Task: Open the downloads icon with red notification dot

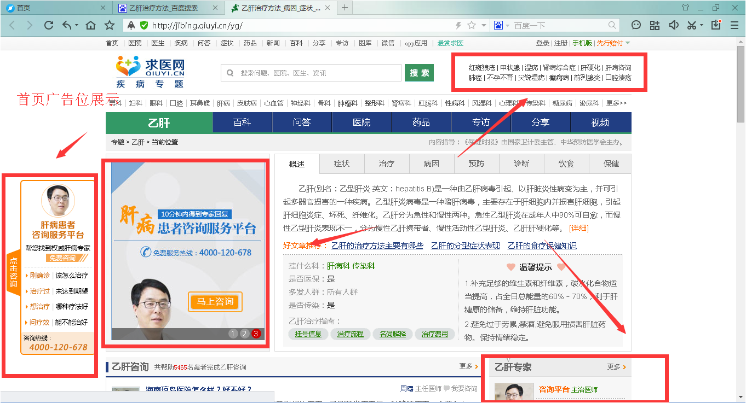Action: (716, 25)
